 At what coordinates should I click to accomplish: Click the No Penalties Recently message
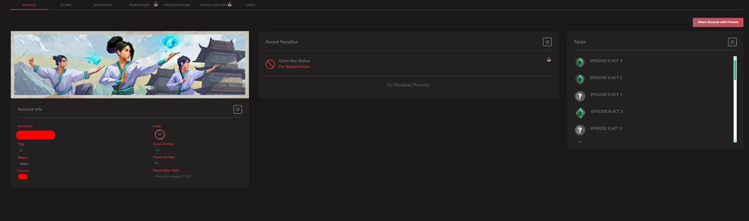408,85
